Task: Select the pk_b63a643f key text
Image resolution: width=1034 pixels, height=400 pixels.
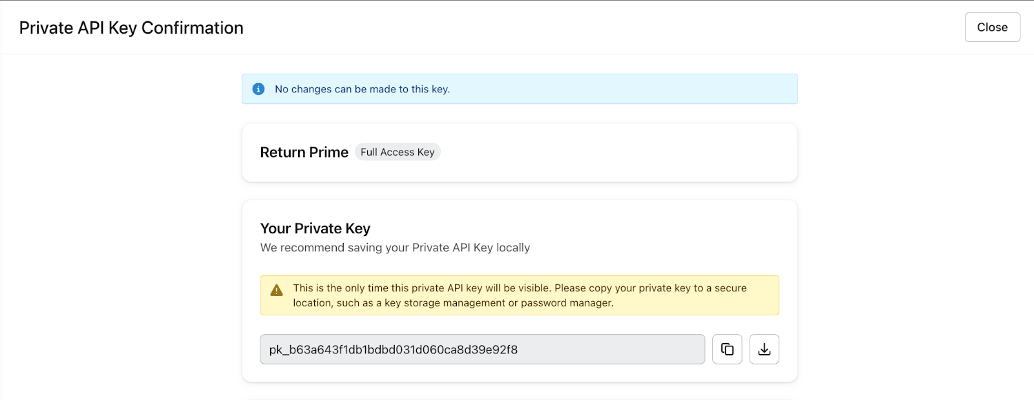Action: (393, 350)
